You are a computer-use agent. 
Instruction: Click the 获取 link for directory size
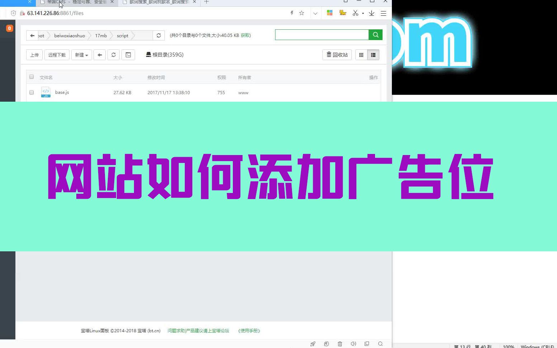click(x=246, y=35)
